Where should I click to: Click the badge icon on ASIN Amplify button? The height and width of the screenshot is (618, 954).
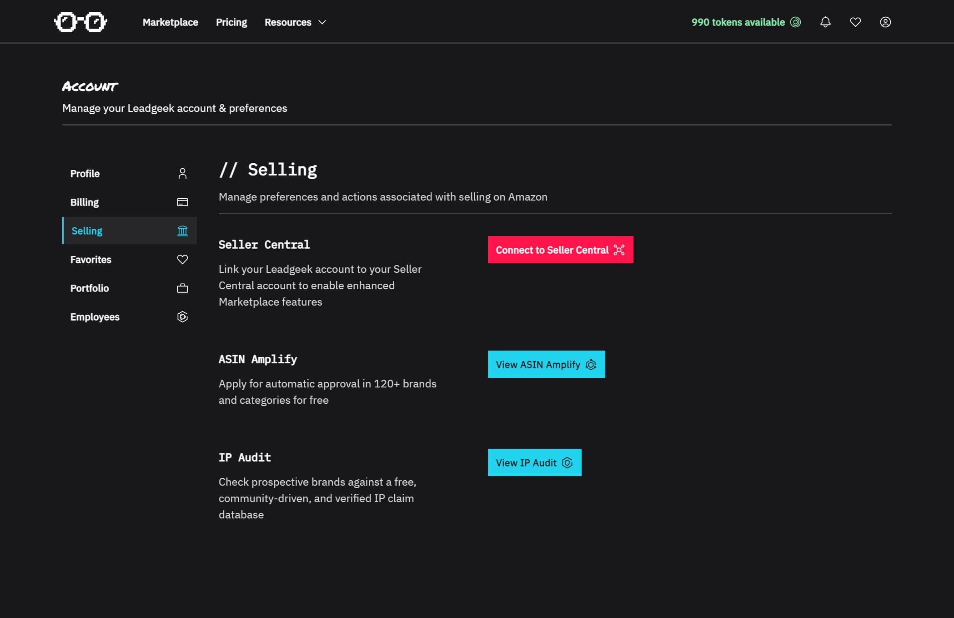tap(591, 364)
